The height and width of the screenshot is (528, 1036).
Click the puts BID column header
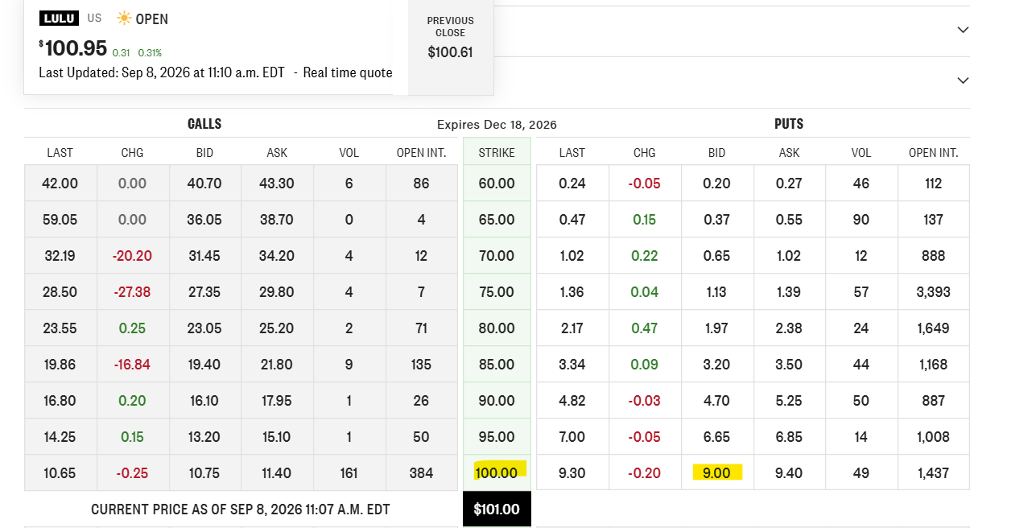tap(716, 153)
